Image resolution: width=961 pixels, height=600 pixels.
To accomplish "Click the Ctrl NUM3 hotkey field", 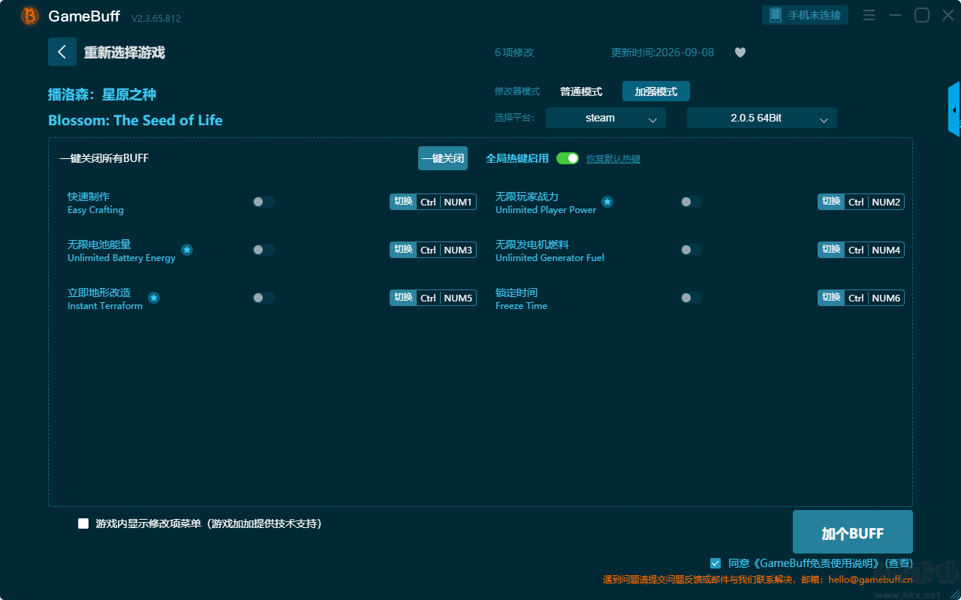I will click(447, 250).
